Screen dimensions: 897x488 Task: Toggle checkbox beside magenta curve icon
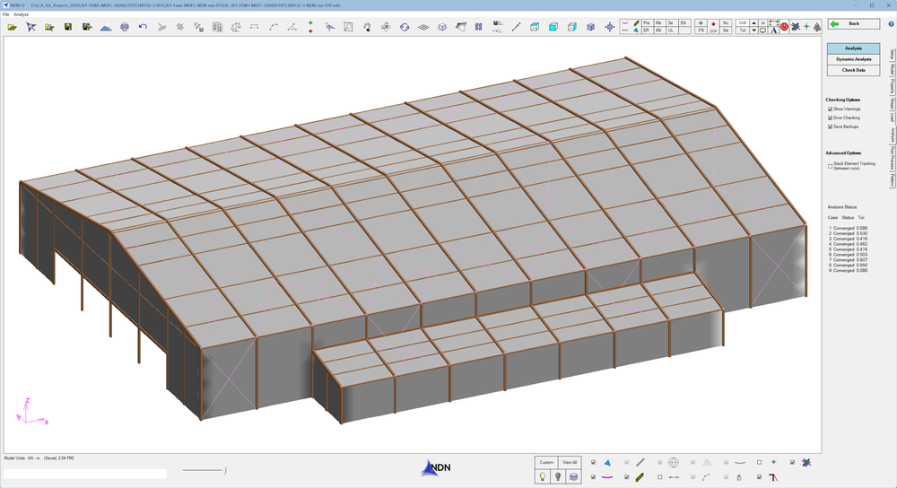593,476
